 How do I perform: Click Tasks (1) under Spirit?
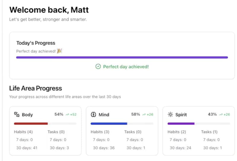click(x=209, y=132)
